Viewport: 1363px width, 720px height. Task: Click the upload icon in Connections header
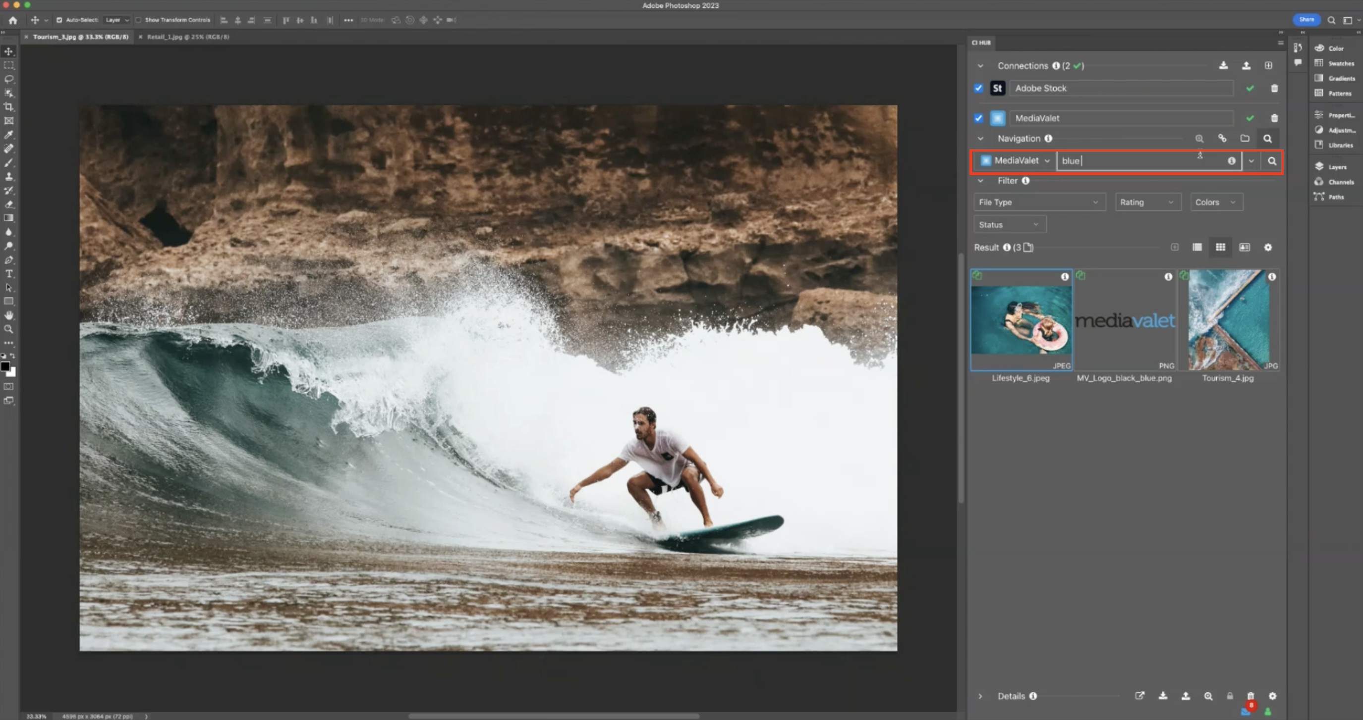tap(1246, 65)
